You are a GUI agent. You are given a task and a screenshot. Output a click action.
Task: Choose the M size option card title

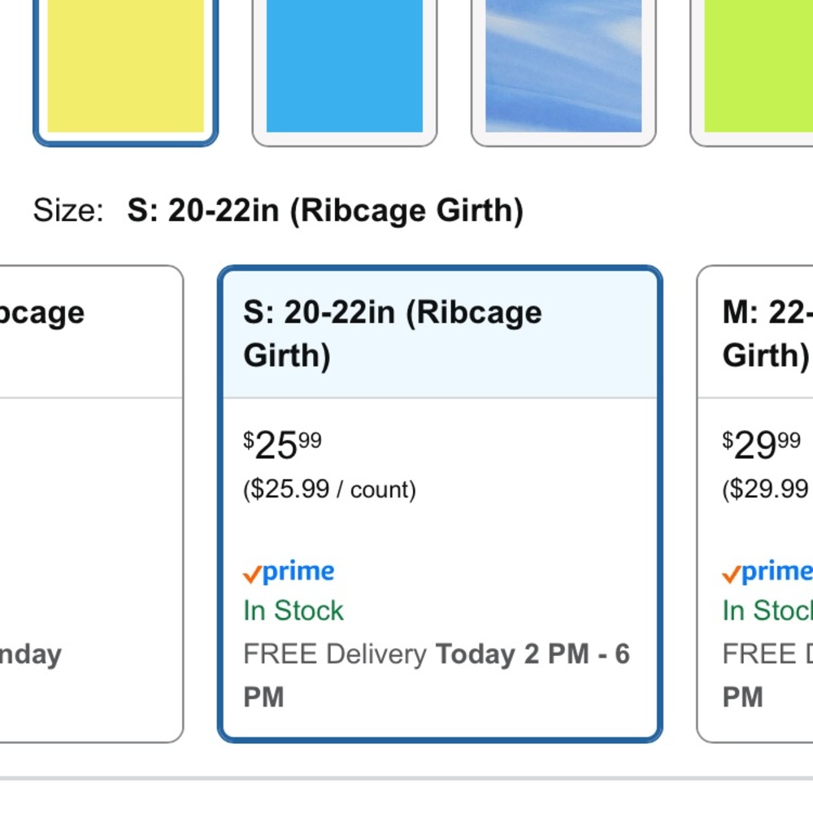point(767,334)
